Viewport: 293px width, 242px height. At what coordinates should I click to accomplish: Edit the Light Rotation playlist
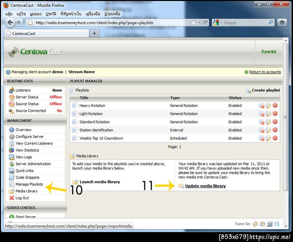(x=268, y=114)
